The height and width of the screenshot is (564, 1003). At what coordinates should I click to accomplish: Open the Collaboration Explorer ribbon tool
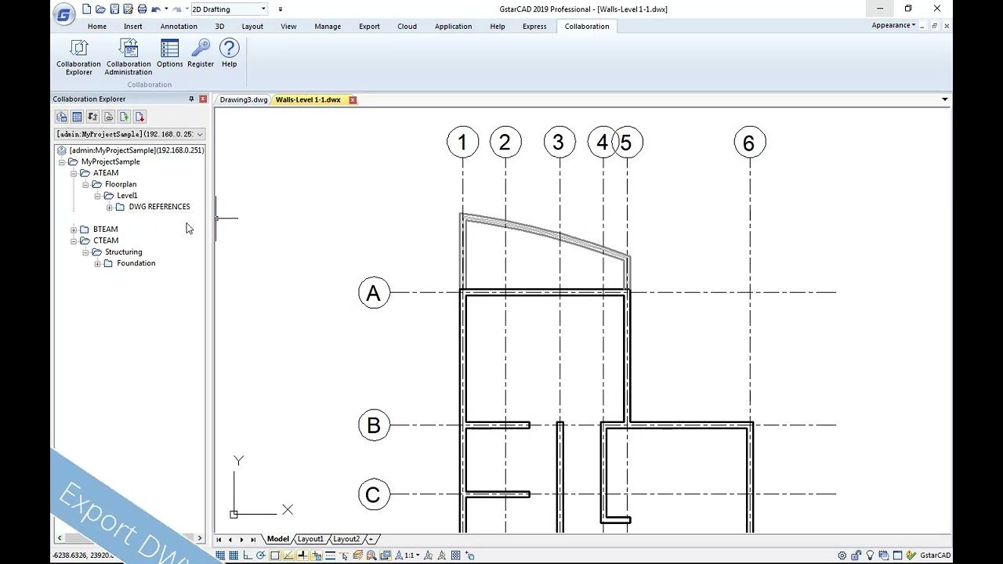pos(78,57)
